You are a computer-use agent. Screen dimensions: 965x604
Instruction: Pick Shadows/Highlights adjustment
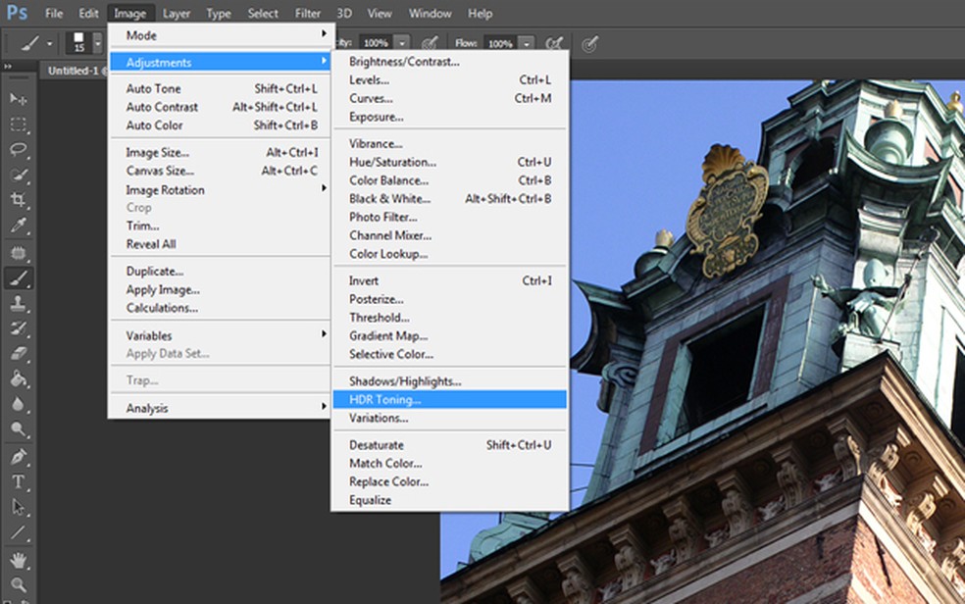coord(405,380)
